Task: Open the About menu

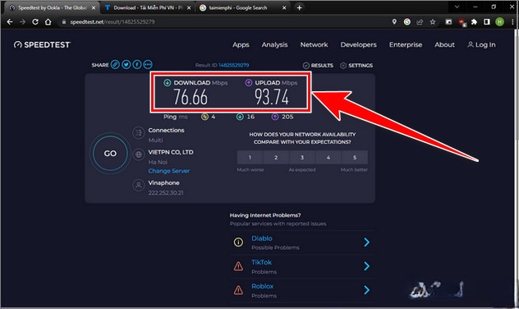Action: point(444,44)
